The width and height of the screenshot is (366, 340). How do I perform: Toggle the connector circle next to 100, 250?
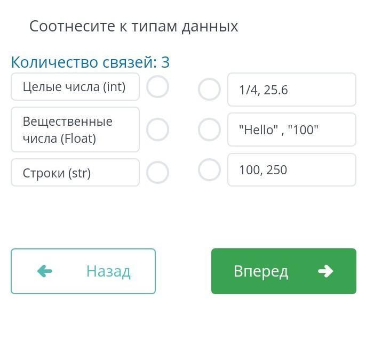[x=209, y=170]
